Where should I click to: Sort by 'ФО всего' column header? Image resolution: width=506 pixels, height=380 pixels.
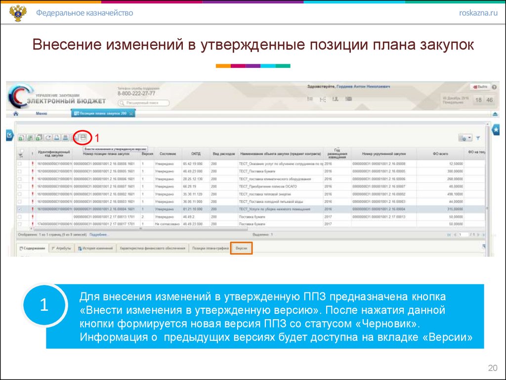tap(440, 154)
